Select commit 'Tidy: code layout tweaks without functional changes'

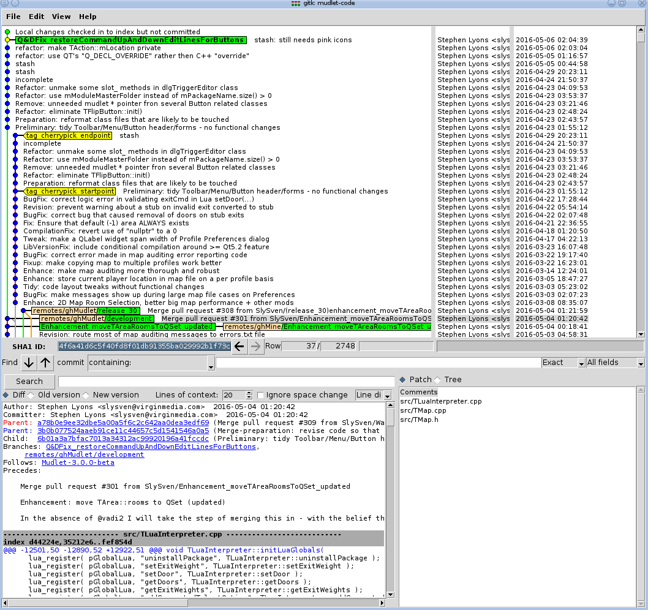(114, 287)
